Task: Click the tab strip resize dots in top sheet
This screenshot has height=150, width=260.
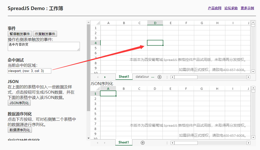Action: click(167, 77)
